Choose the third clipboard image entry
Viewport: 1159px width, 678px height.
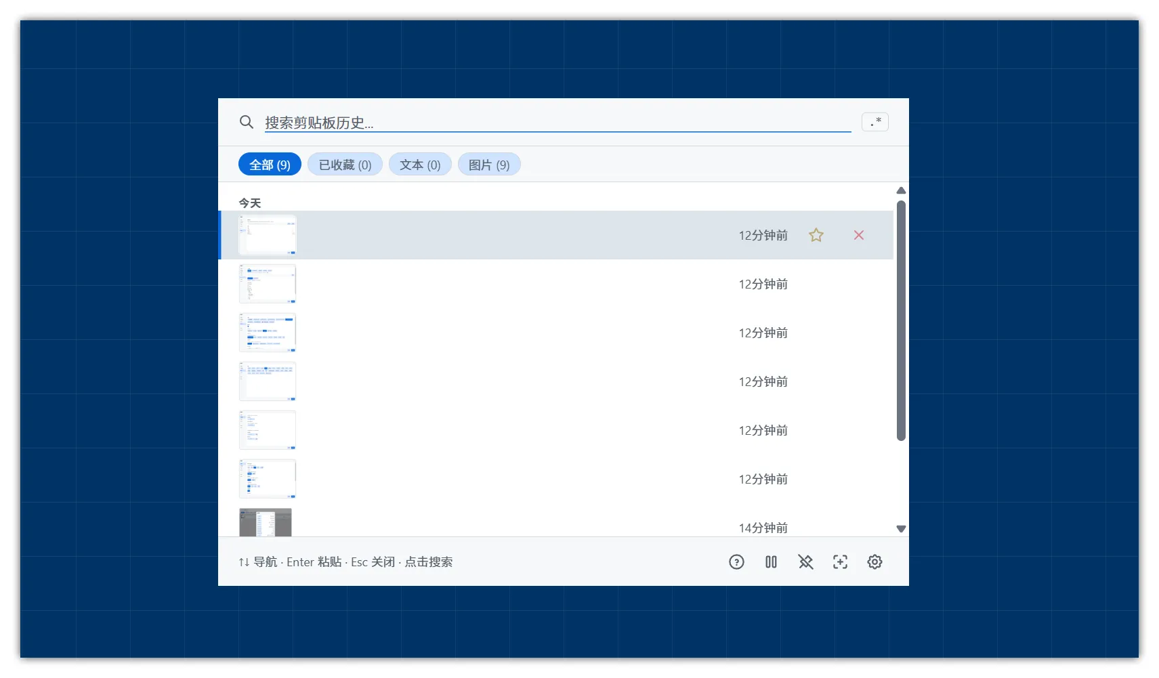pos(268,333)
